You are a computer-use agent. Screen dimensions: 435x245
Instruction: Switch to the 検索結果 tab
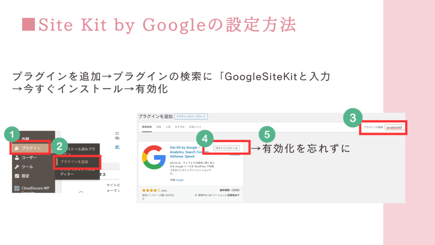(x=147, y=127)
